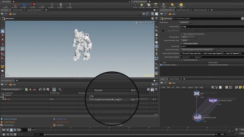Switch to the Performance Monitor tab
This screenshot has width=244, height=137.
click(x=201, y=10)
